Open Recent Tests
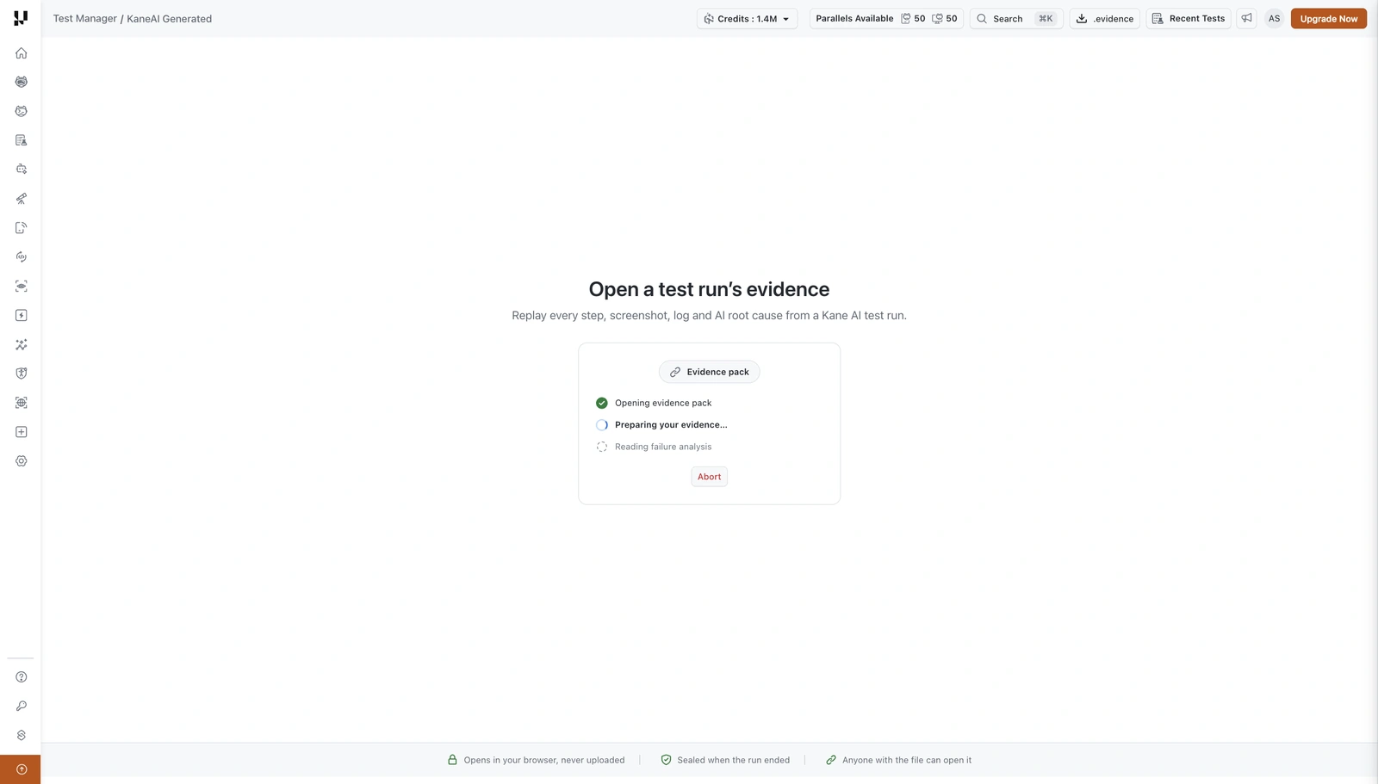Viewport: 1378px width, 784px height. [x=1189, y=18]
